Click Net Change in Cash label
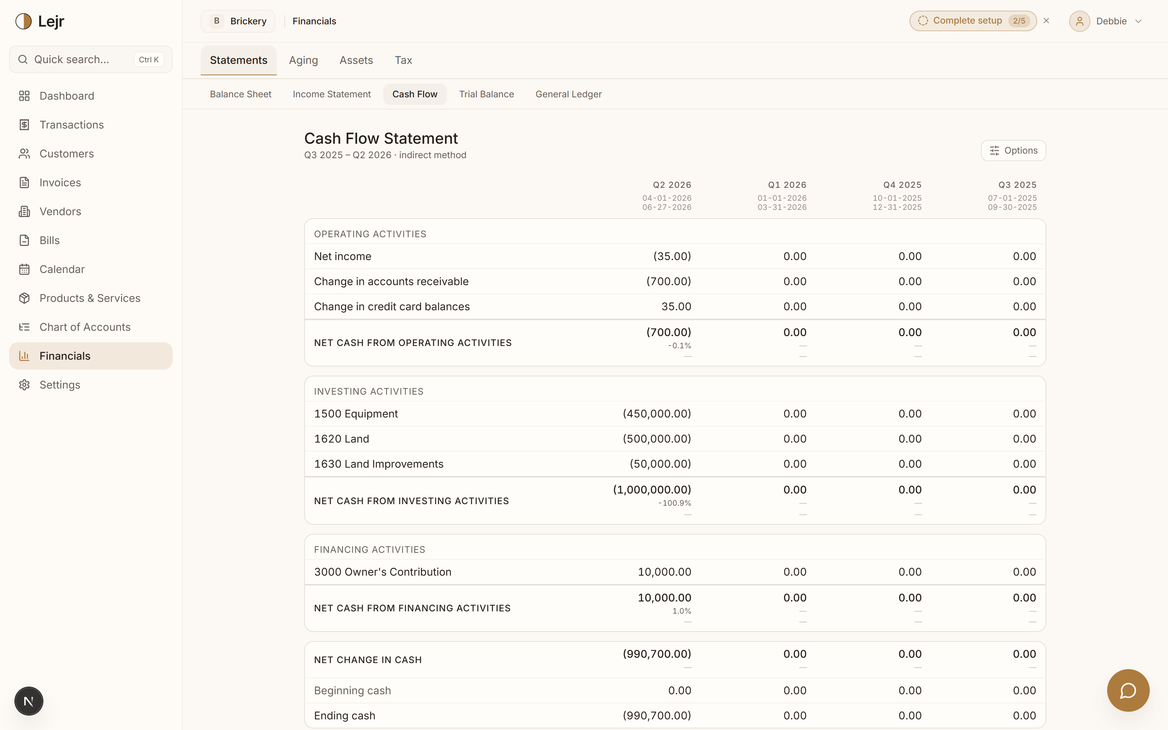The image size is (1168, 730). [x=368, y=660]
